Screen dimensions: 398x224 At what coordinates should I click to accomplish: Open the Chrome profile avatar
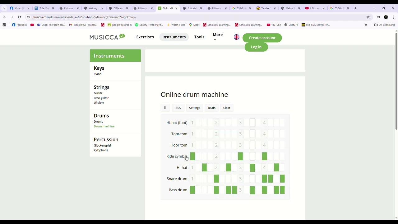pos(386,17)
